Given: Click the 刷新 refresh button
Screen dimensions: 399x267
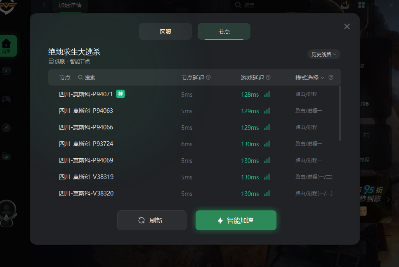Looking at the screenshot, I should (152, 220).
